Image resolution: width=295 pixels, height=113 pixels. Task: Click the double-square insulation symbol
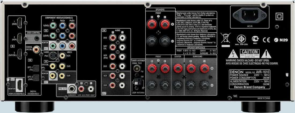point(279,16)
